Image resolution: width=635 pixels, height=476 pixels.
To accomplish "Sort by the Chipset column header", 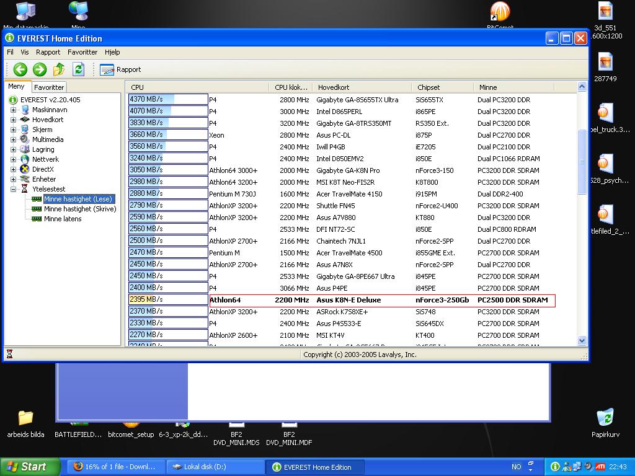I will pos(443,87).
